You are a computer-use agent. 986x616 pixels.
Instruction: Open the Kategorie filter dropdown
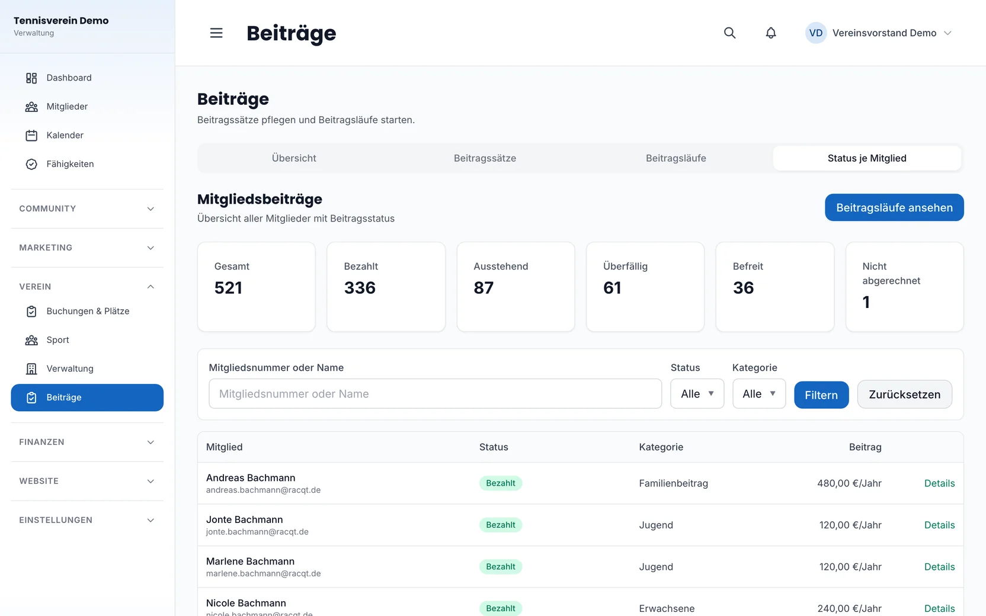click(759, 394)
